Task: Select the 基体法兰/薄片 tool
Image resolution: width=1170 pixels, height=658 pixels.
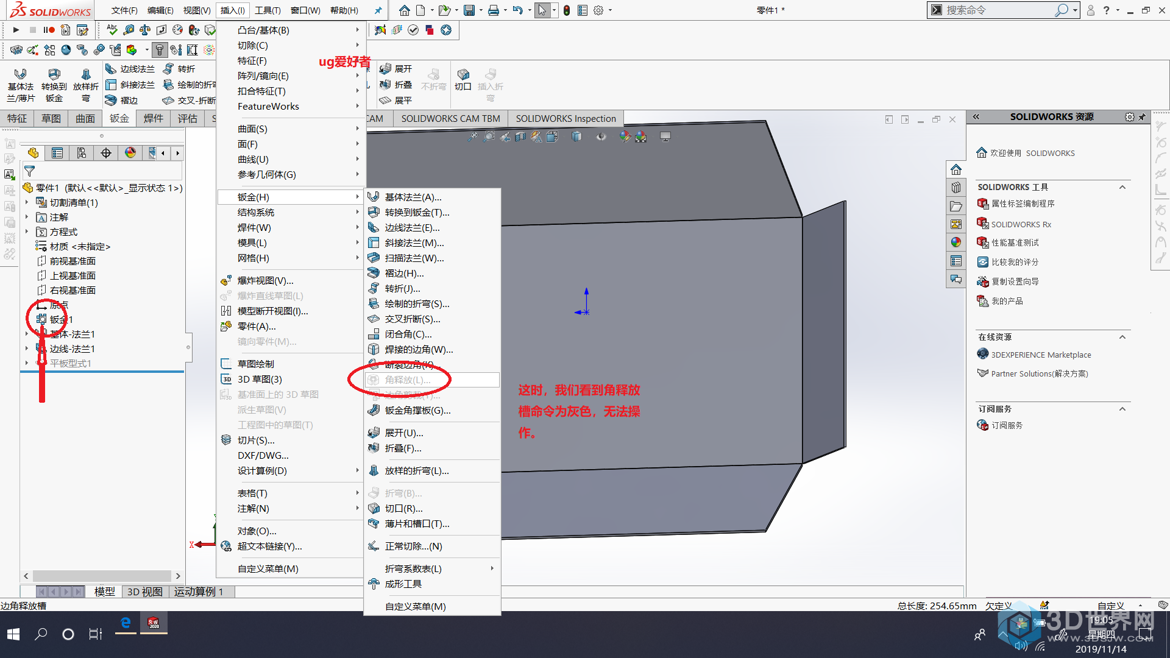Action: [x=21, y=85]
